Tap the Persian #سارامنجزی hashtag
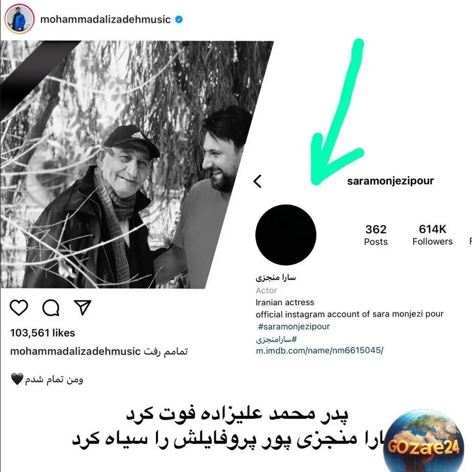Image resolution: width=472 pixels, height=472 pixels. (276, 339)
